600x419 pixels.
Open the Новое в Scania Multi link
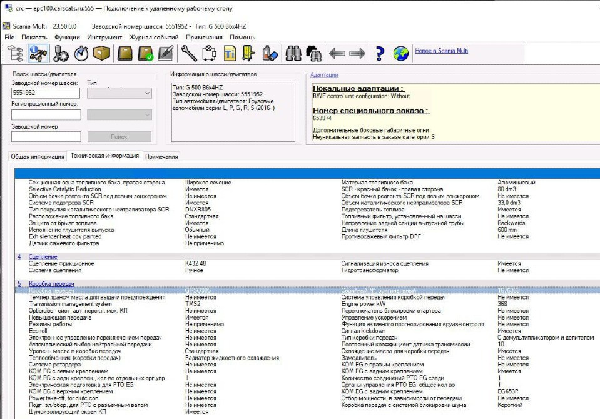[x=441, y=51]
